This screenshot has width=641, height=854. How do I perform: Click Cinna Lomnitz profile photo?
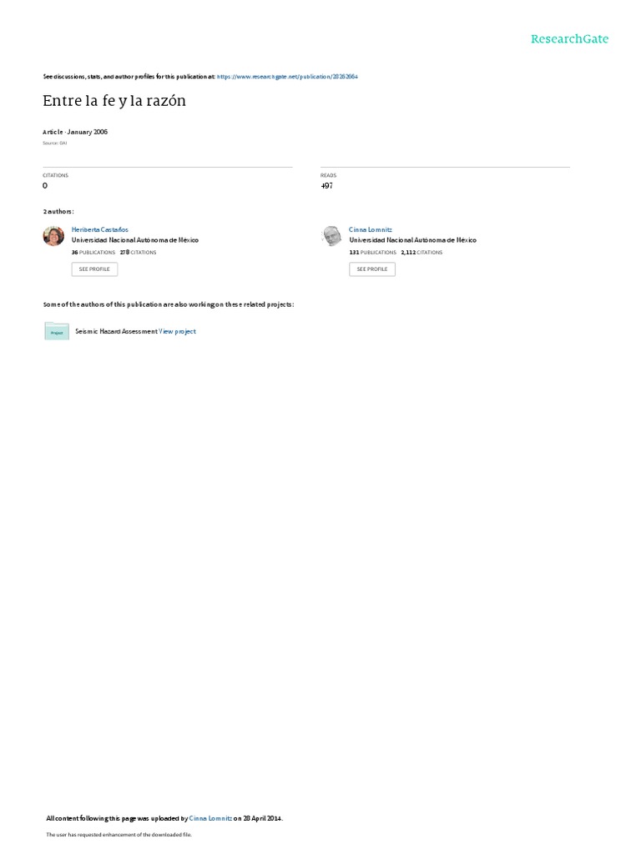[331, 236]
